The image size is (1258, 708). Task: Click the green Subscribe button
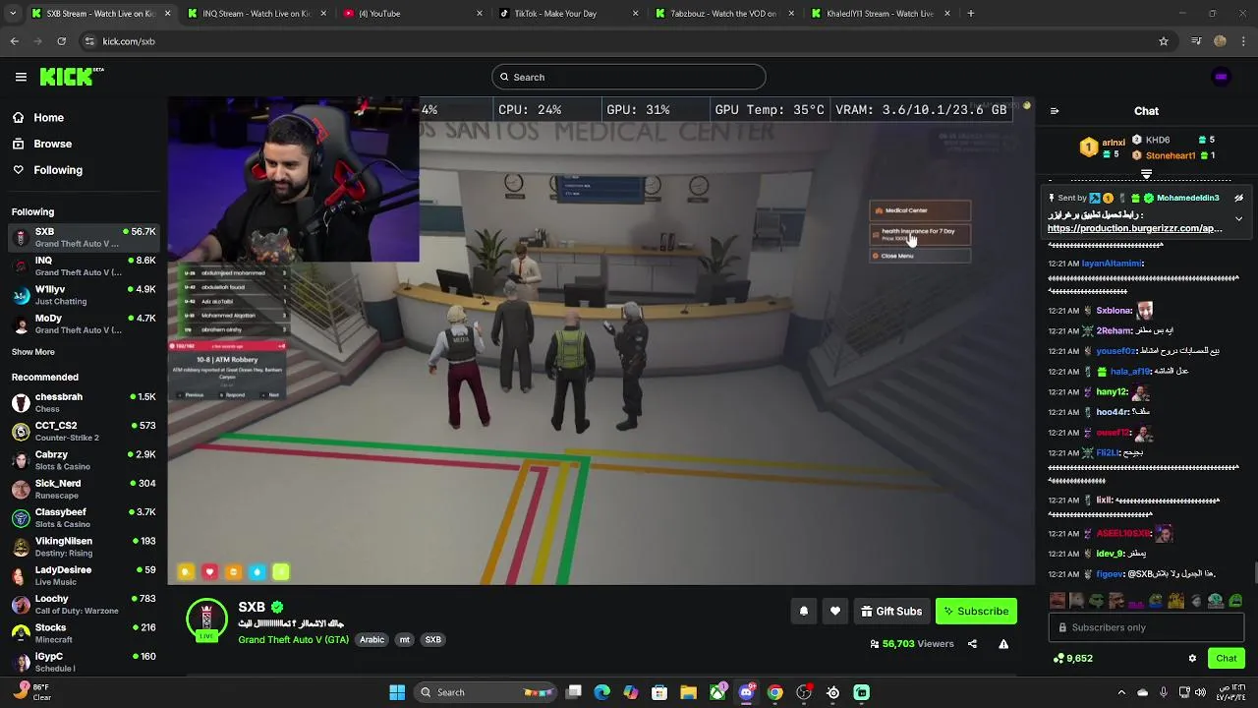coord(976,611)
